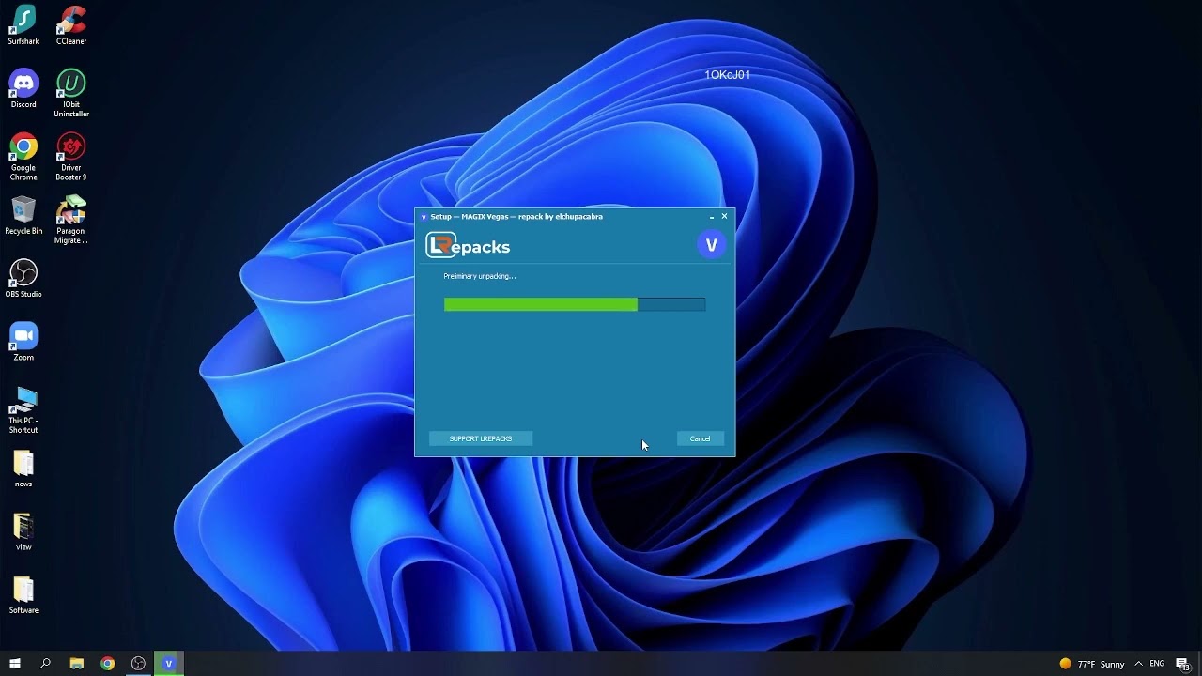Click the LRepacks logo in the setup window
Viewport: 1202px width, 676px height.
tap(468, 246)
